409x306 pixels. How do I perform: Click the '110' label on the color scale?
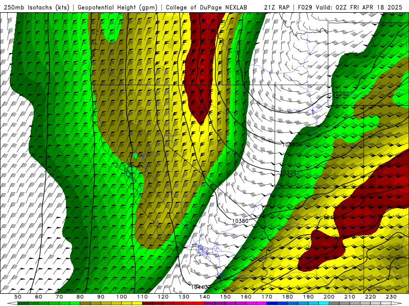[x=143, y=297]
